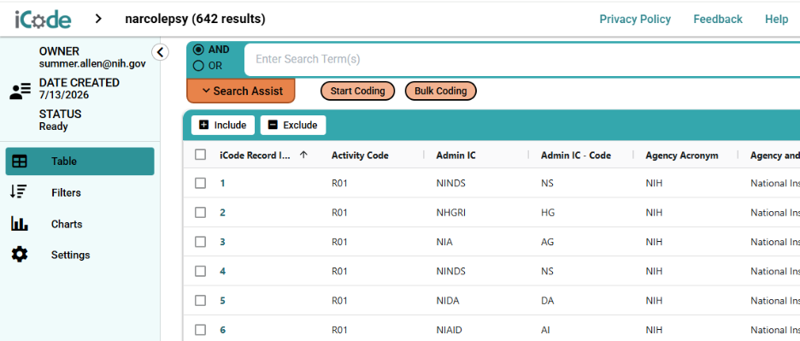This screenshot has width=800, height=341.
Task: Toggle the select-all header checkbox
Action: [201, 155]
